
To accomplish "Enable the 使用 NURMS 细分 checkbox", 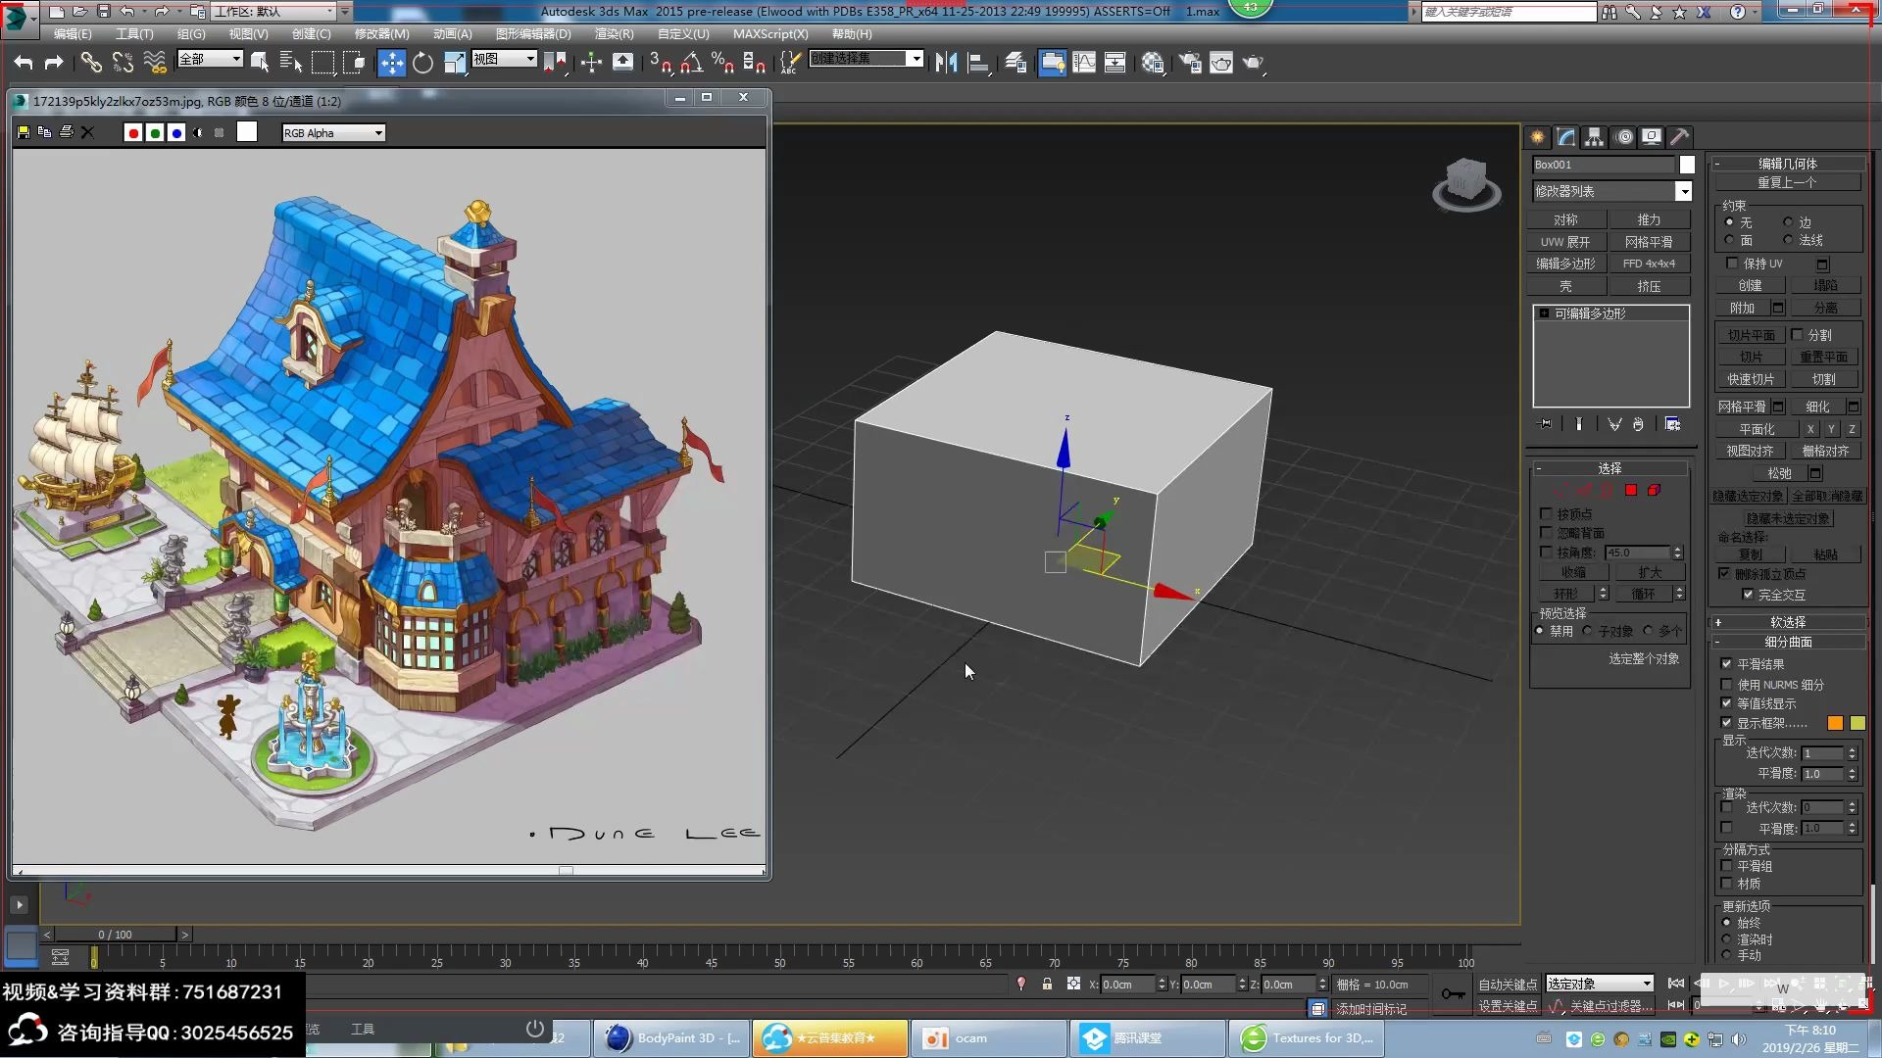I will pyautogui.click(x=1727, y=685).
